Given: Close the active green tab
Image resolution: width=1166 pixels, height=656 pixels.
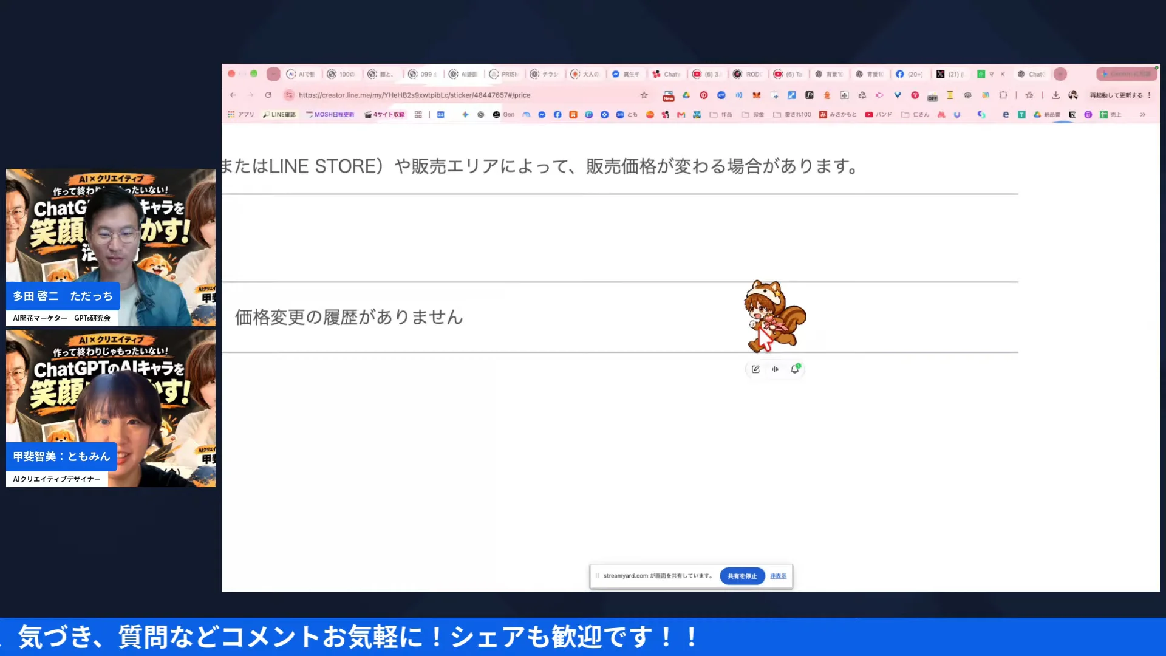Looking at the screenshot, I should coord(1003,74).
